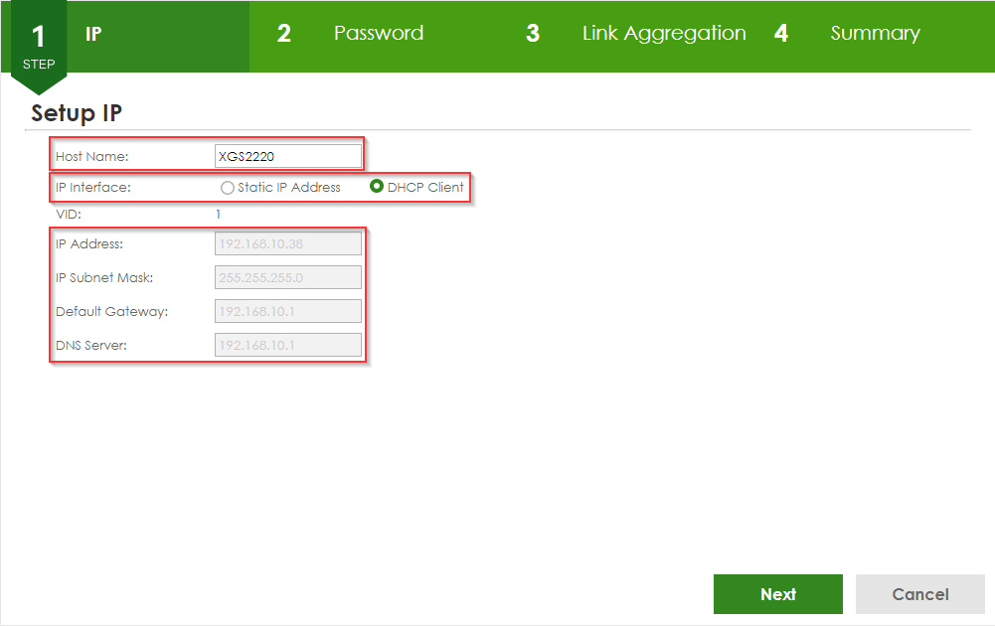Go to the Password step

coord(378,34)
